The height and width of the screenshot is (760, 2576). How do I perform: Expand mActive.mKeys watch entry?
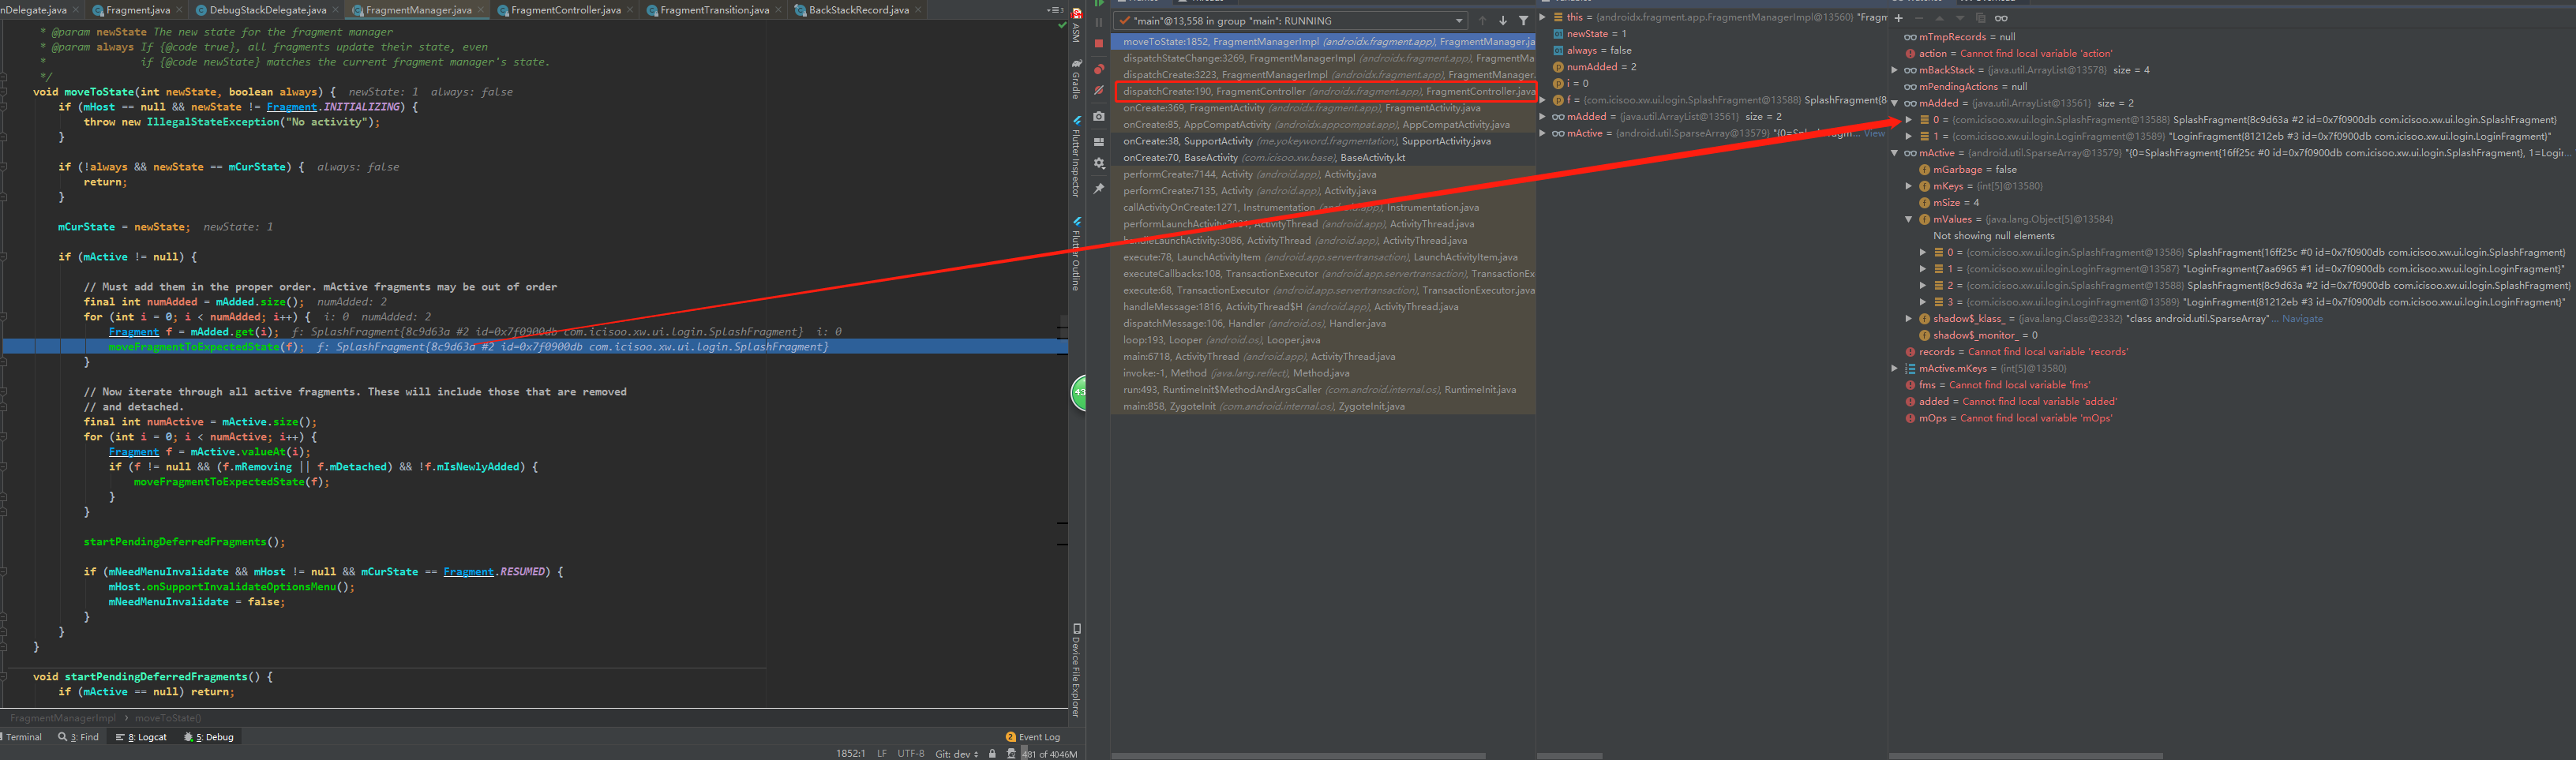1895,368
